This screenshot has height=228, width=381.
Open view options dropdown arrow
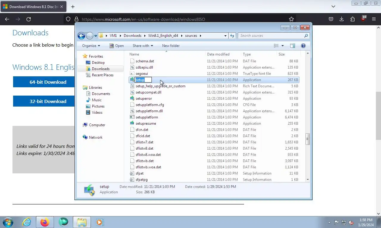click(x=282, y=46)
